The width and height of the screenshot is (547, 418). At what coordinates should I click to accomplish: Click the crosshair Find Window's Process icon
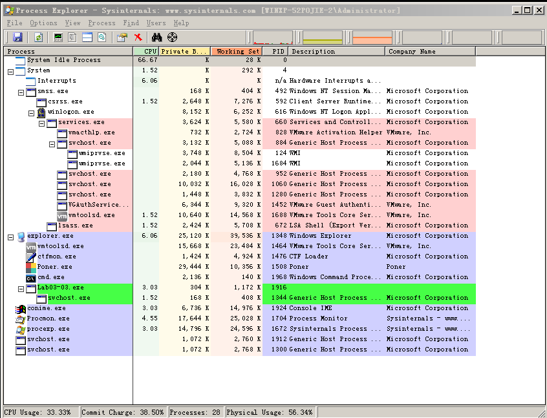(172, 37)
